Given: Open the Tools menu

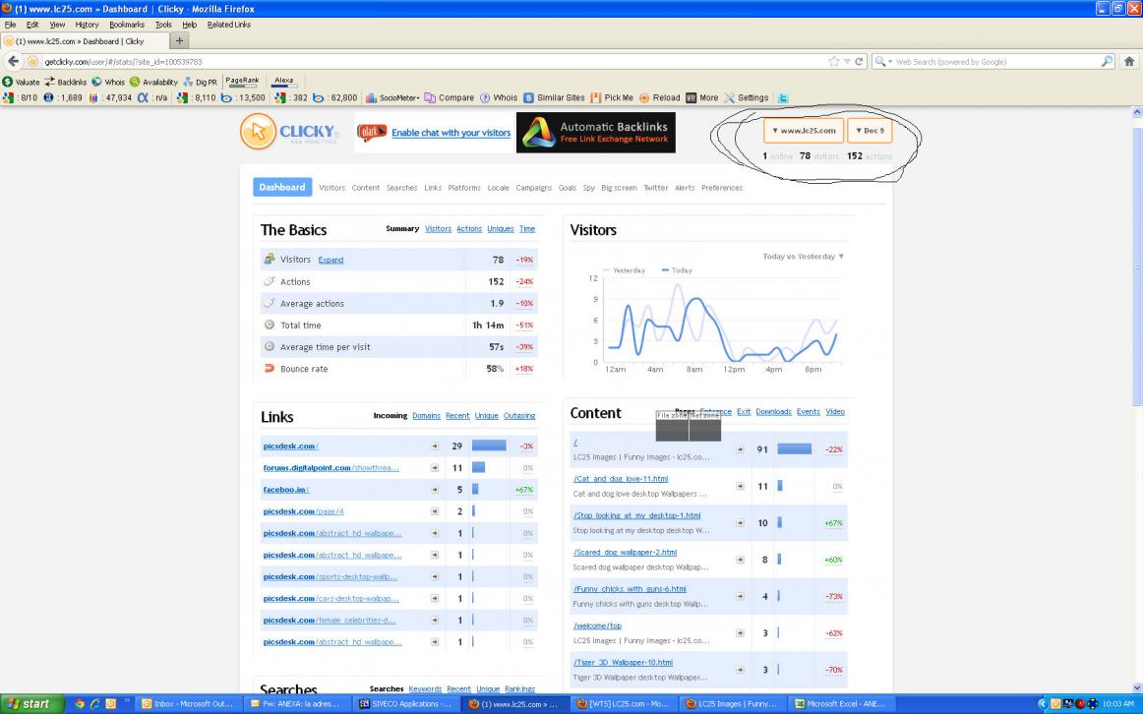Looking at the screenshot, I should [163, 24].
